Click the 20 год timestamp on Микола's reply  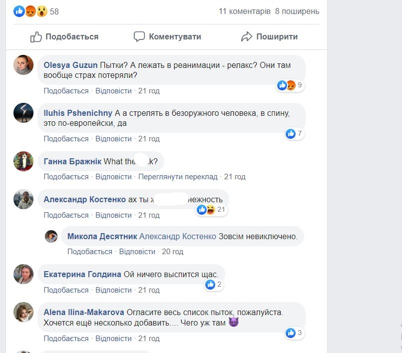coord(173,252)
